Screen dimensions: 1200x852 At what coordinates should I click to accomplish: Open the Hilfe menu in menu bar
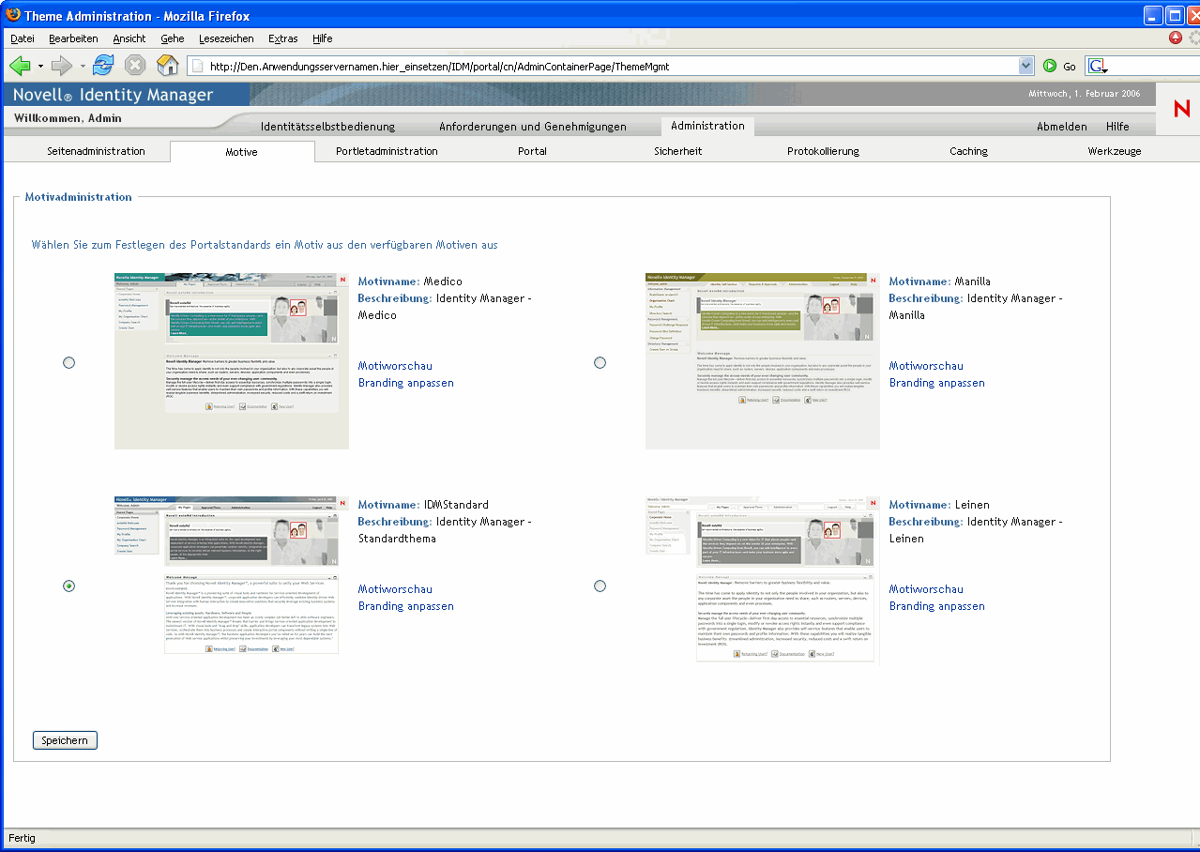(x=323, y=38)
